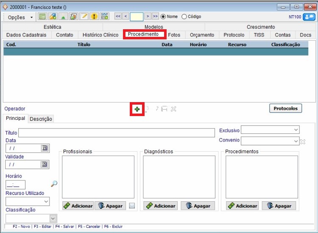Image resolution: width=318 pixels, height=233 pixels.
Task: Click the yellow warning alert toolbar icon
Action: click(x=94, y=17)
